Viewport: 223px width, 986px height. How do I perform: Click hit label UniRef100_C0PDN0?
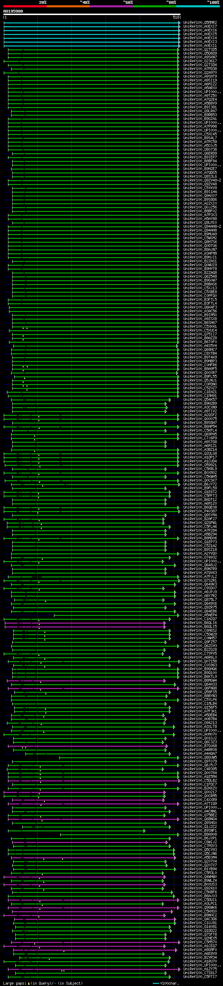tap(200, 384)
